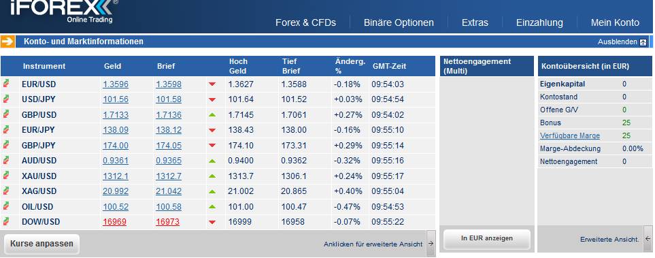Click the In EUR anzeigen button
655x258 pixels.
[486, 238]
